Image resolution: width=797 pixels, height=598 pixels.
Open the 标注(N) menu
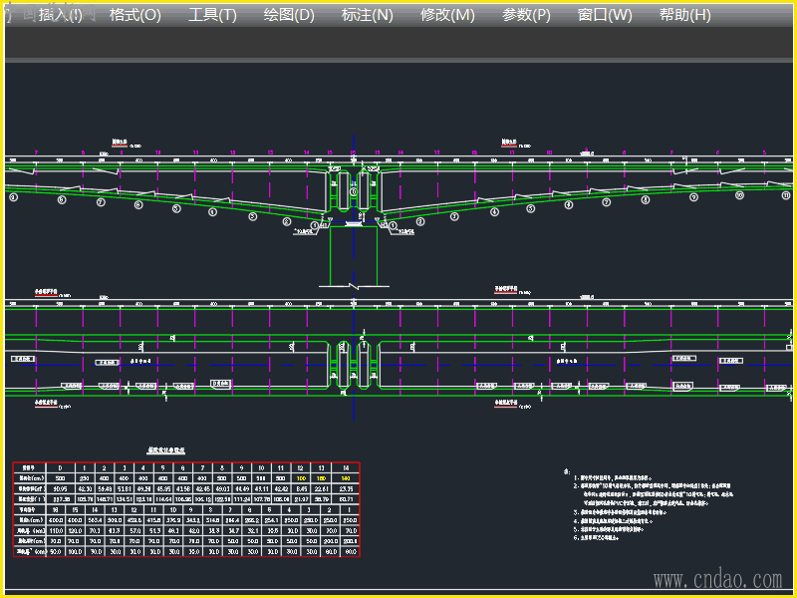367,15
